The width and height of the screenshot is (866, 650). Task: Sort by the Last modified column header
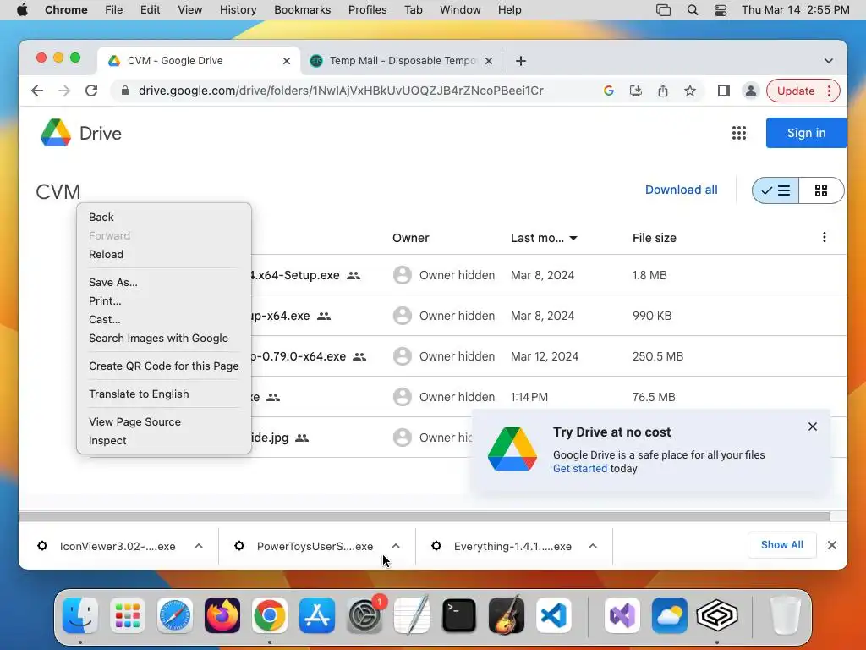click(544, 238)
